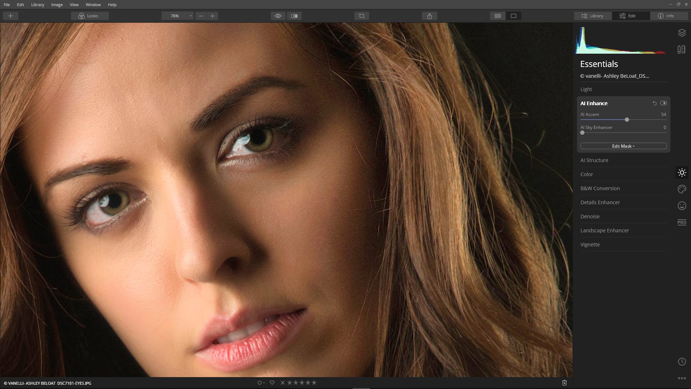The height and width of the screenshot is (389, 691).
Task: Open the PRO tools category
Action: tap(682, 222)
